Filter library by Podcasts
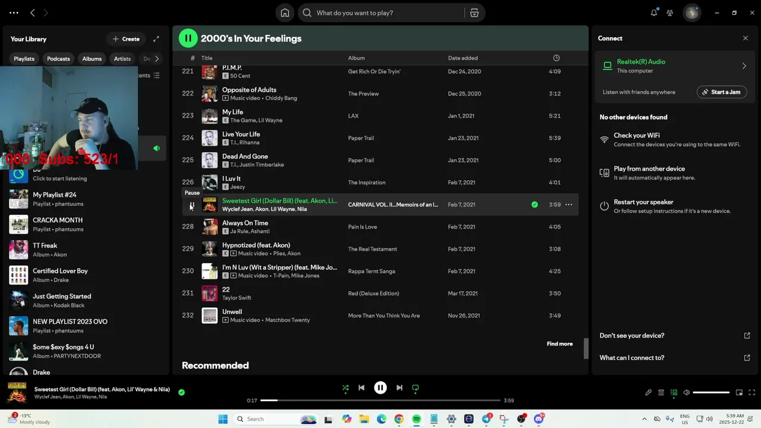This screenshot has height=428, width=761. click(x=59, y=59)
